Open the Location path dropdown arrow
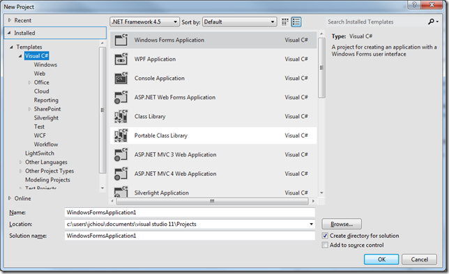 point(311,224)
